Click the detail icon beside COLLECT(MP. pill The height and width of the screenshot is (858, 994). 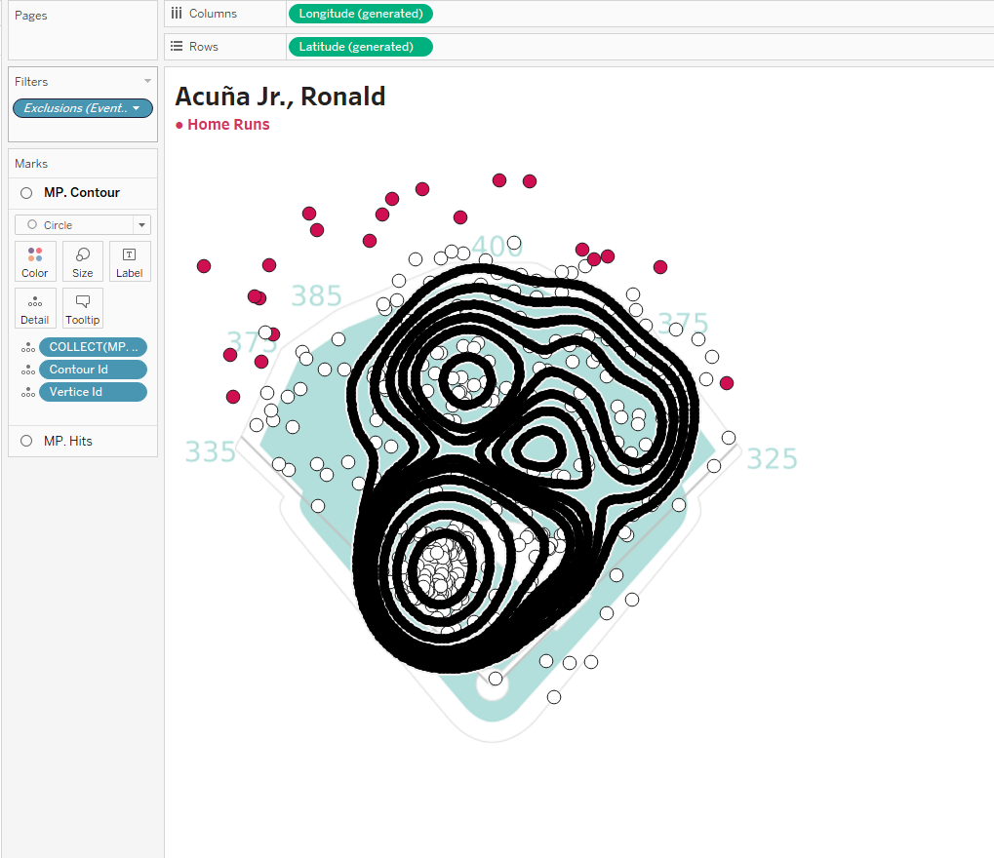(27, 347)
